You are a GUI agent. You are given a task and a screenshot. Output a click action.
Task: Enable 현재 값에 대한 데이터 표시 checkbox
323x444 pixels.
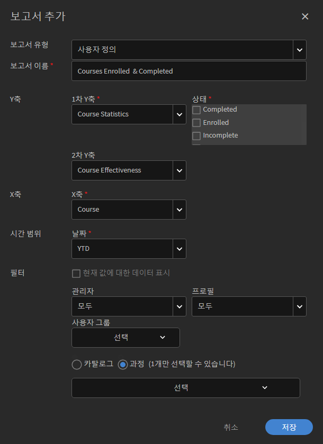76,274
